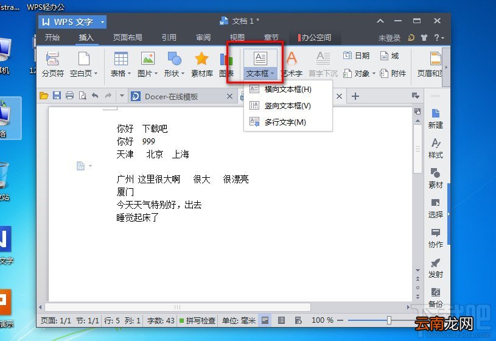Collapse the ribbon with up arrow
This screenshot has height=341, width=496.
tap(380, 21)
